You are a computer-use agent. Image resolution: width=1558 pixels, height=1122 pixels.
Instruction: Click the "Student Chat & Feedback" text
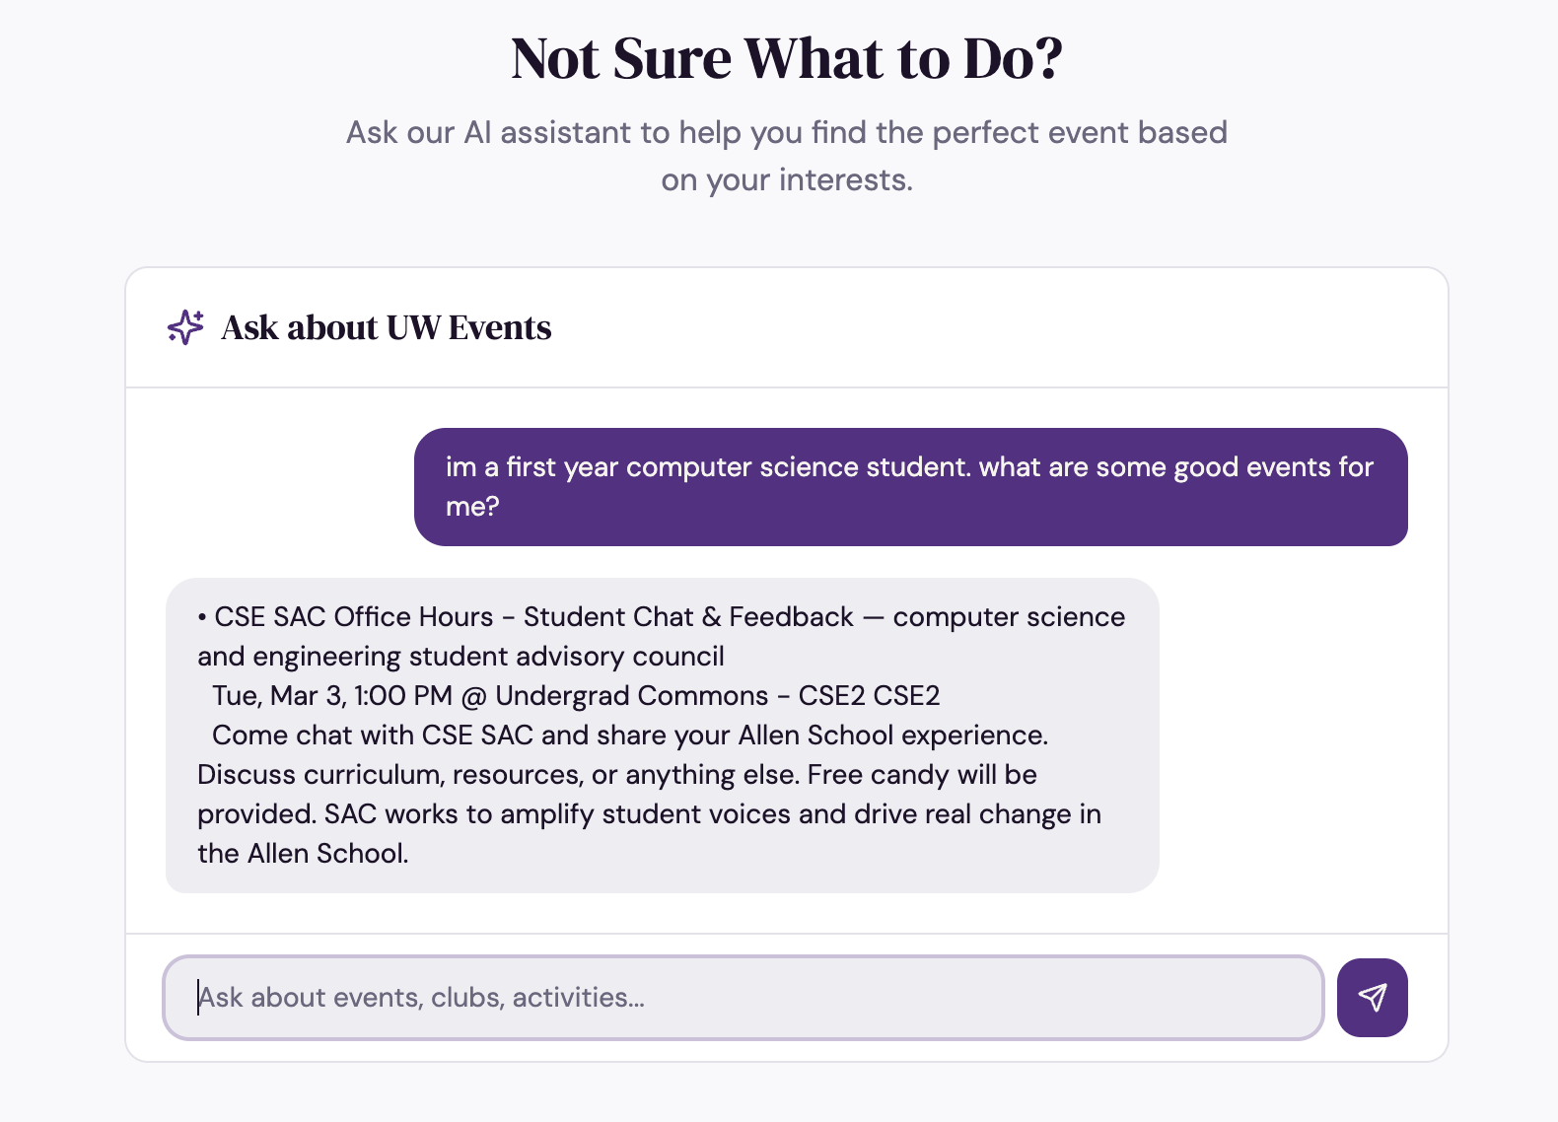[x=688, y=617]
